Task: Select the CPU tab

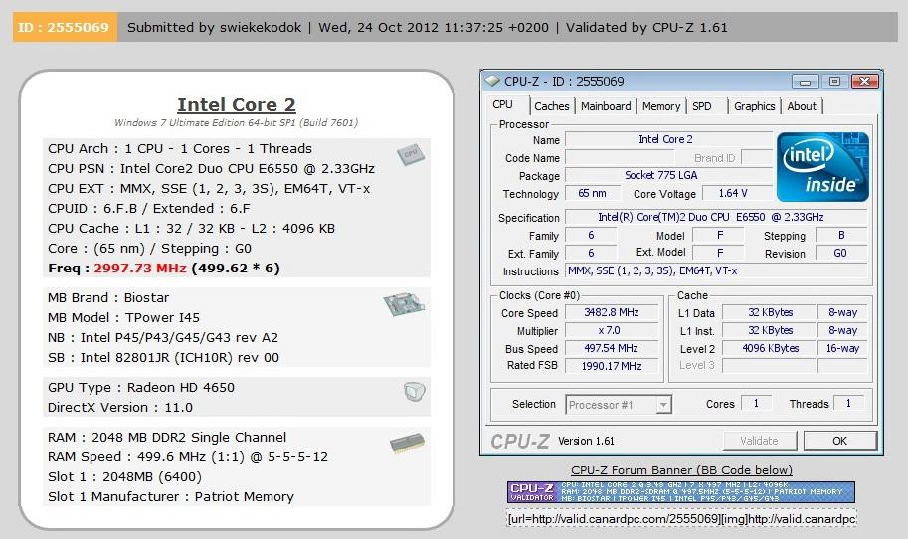Action: pyautogui.click(x=502, y=104)
